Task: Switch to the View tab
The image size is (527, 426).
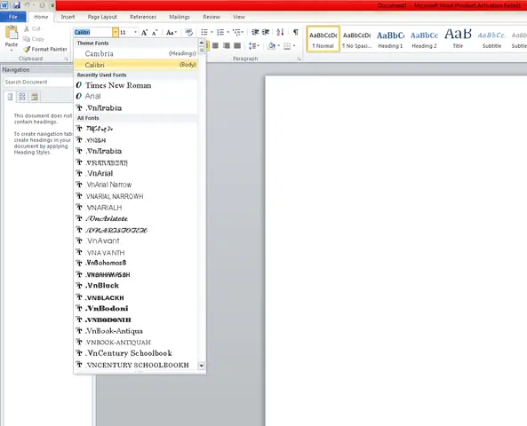Action: click(x=239, y=17)
